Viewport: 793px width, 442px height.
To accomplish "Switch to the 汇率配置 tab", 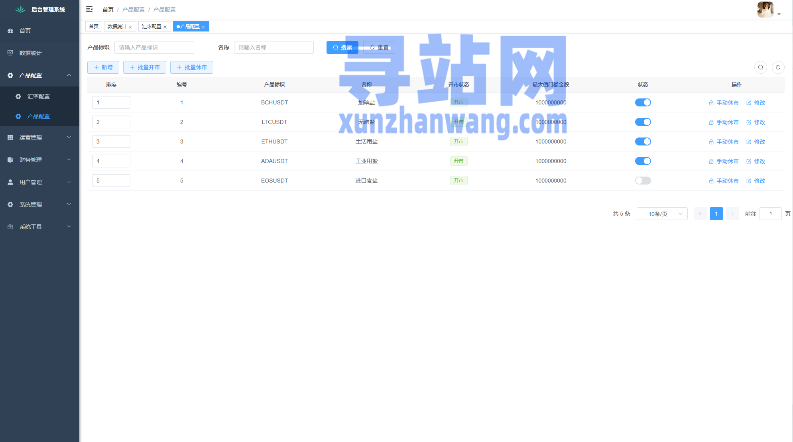I will [x=152, y=27].
